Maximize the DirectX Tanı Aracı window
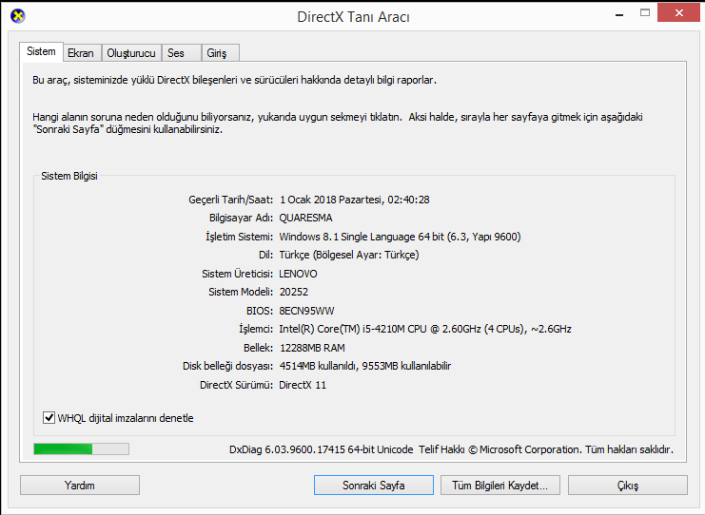The image size is (705, 515). 645,13
